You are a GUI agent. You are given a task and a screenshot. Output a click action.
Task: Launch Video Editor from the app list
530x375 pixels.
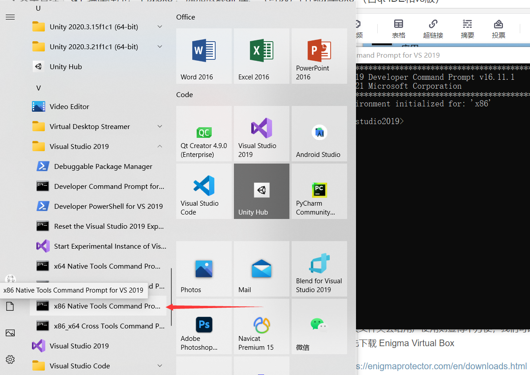click(x=98, y=107)
